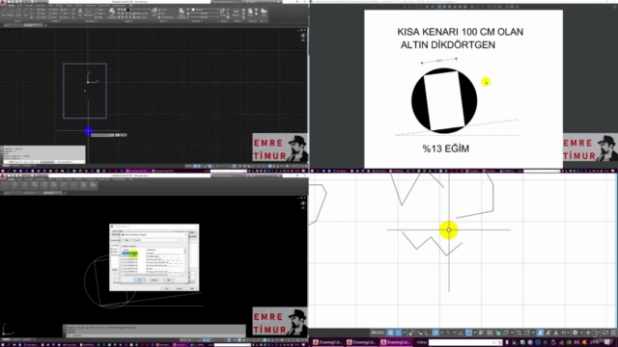Toggle Polar tracking in bottom-right status bar
Viewport: 618px width, 347px height.
click(x=435, y=333)
